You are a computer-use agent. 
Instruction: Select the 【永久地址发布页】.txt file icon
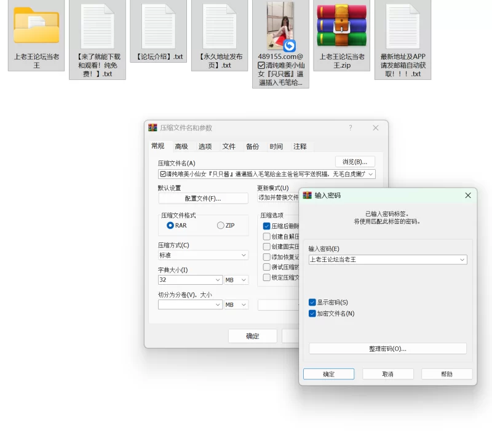coord(220,26)
